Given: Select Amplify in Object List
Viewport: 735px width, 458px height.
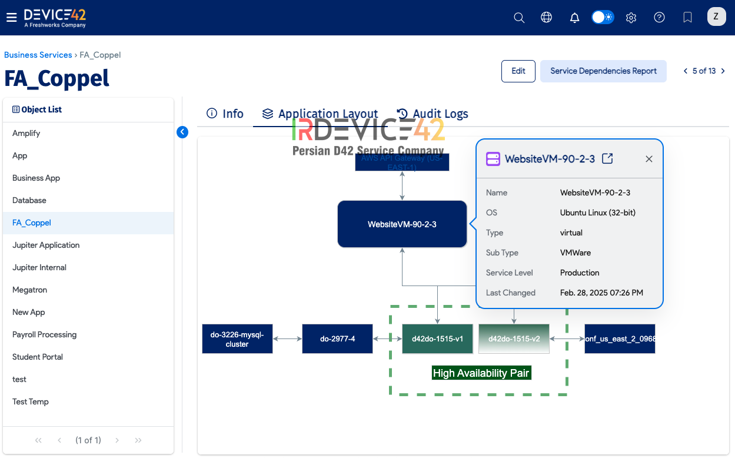Looking at the screenshot, I should (x=88, y=133).
